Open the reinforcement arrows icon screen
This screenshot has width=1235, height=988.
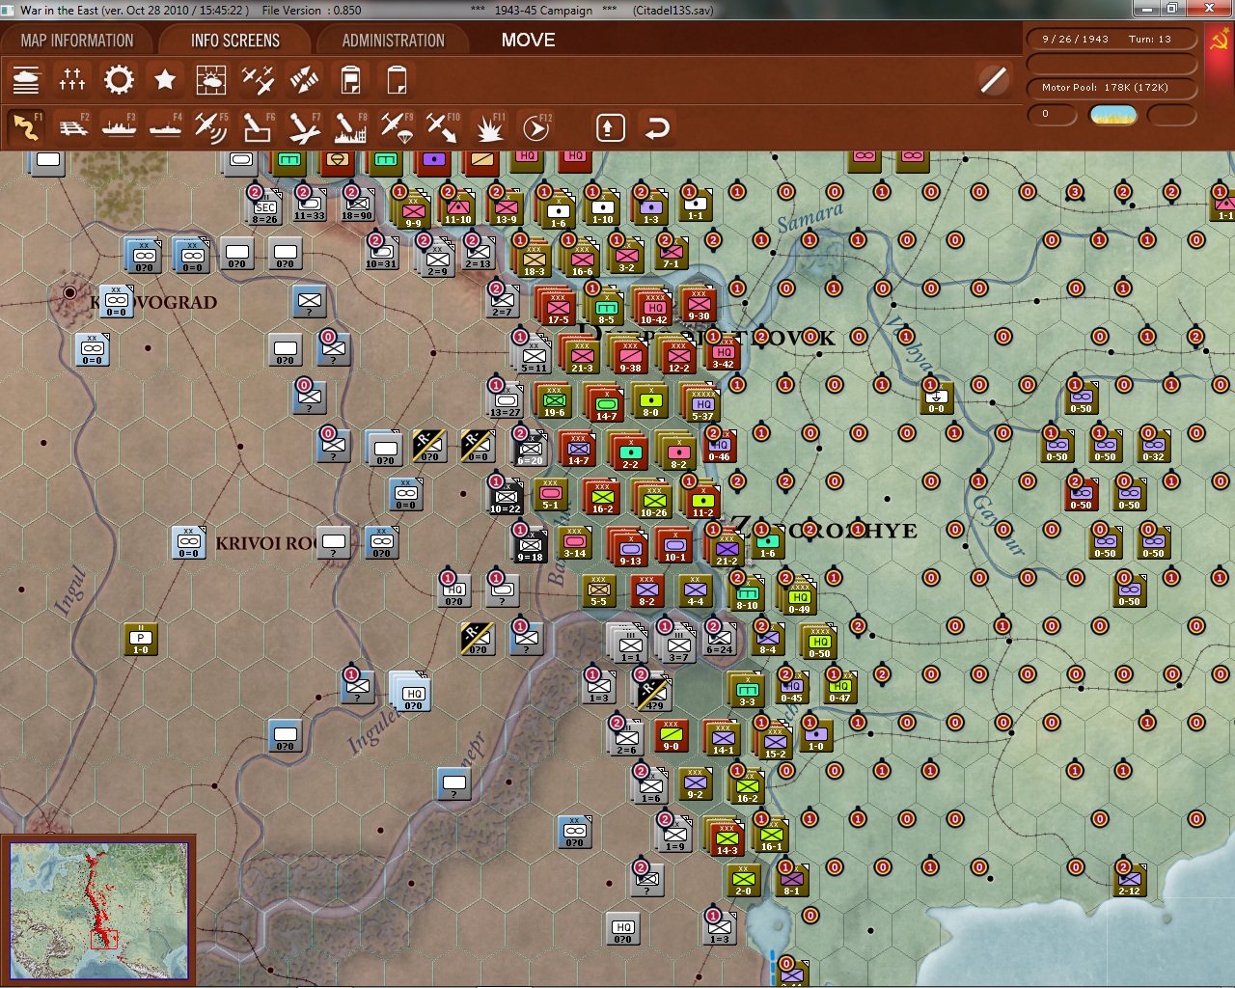point(304,80)
